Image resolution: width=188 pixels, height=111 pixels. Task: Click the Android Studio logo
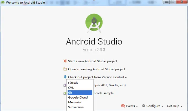click(94, 23)
